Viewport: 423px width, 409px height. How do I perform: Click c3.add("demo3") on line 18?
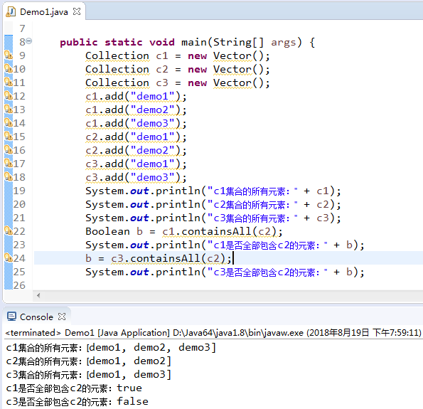(136, 177)
